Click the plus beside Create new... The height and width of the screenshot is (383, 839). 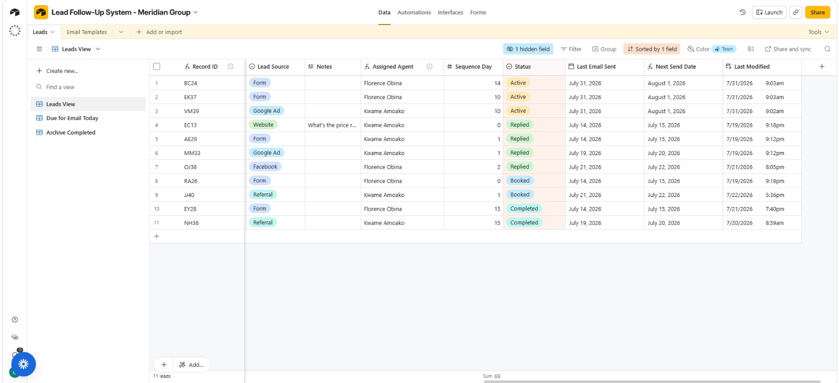click(39, 71)
